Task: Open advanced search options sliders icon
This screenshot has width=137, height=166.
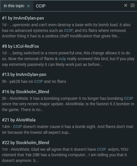Action: click(132, 5)
